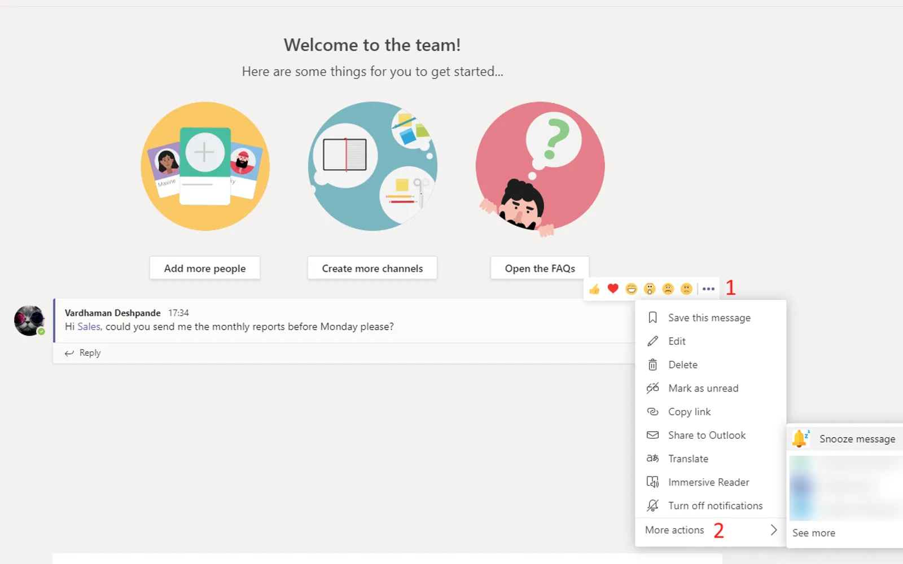
Task: Choose Turn off notifications
Action: point(711,506)
